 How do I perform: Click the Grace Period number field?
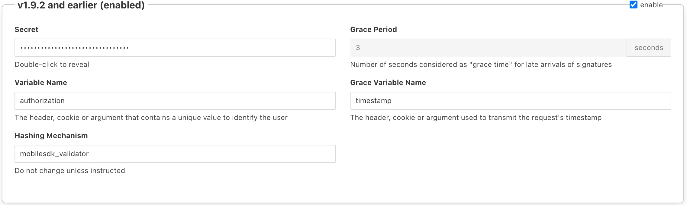pyautogui.click(x=488, y=48)
